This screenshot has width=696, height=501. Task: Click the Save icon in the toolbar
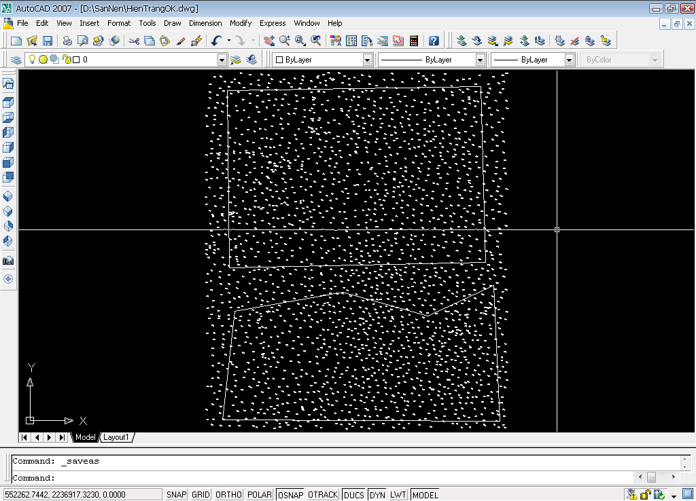tap(48, 41)
